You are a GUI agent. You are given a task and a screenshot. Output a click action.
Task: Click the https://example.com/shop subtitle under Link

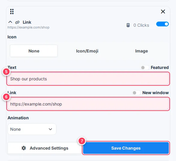(28, 27)
